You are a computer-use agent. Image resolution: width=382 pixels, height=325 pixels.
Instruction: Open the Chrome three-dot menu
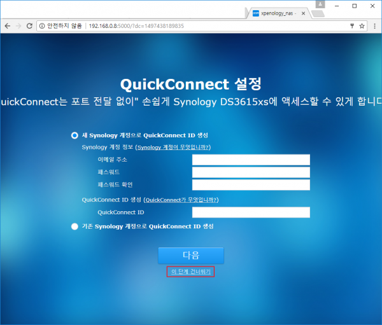(x=374, y=26)
